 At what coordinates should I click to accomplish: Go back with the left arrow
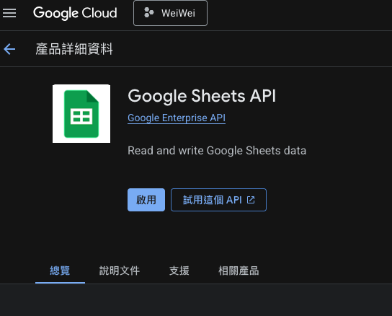[9, 49]
